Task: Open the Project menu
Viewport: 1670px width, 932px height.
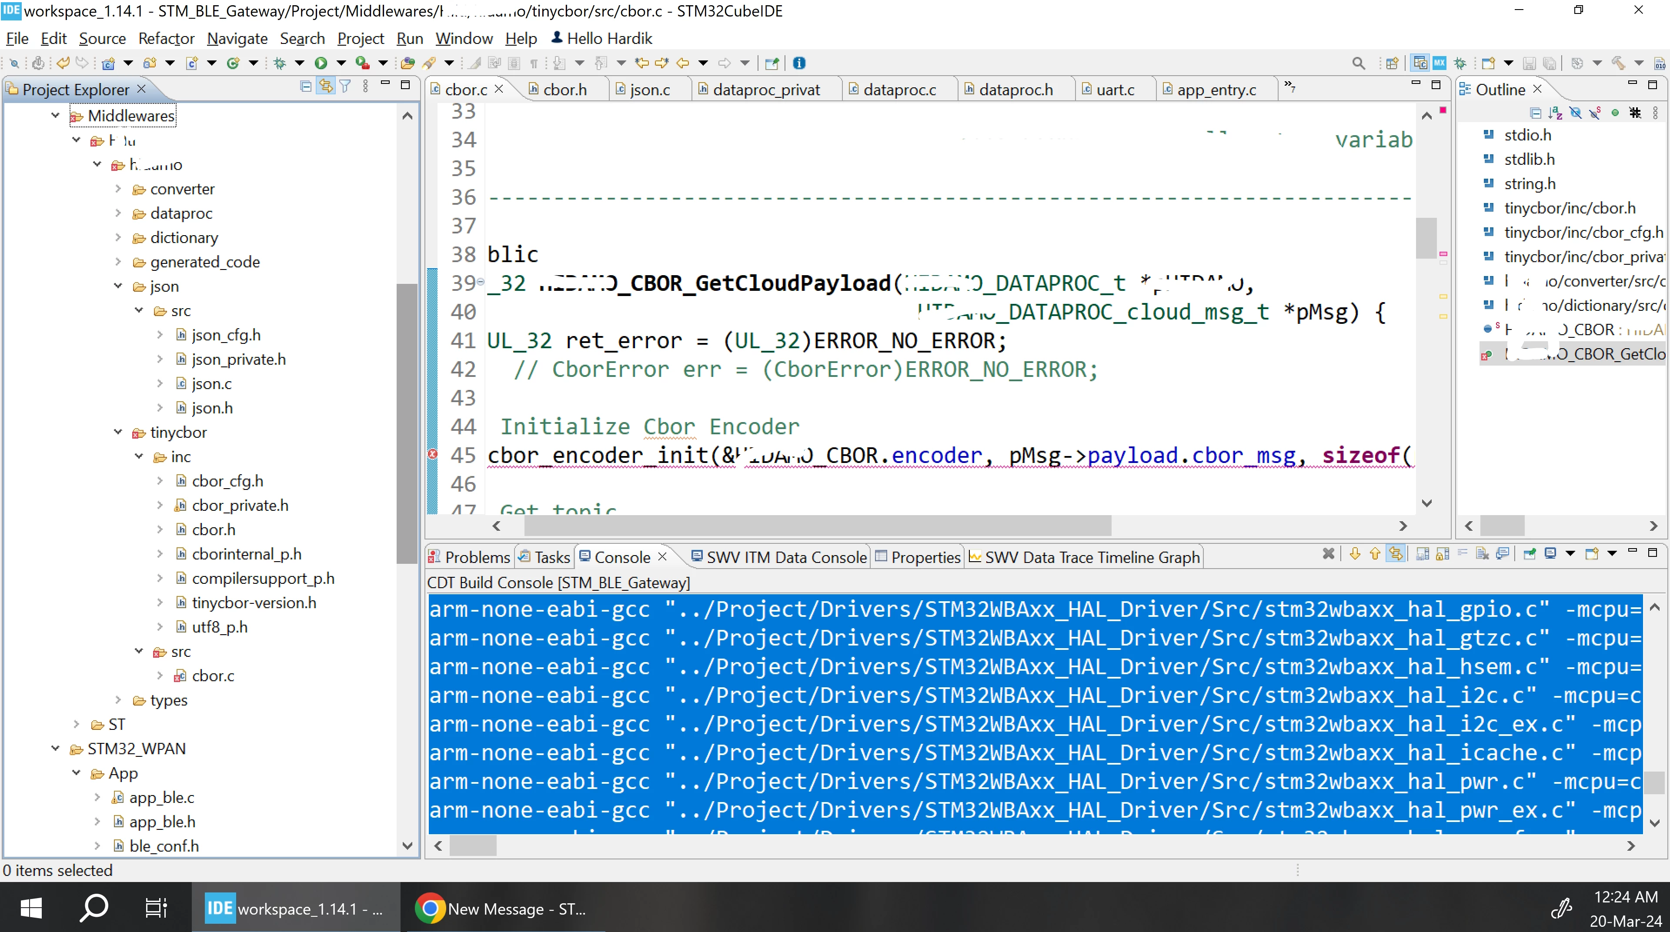Action: 361,38
